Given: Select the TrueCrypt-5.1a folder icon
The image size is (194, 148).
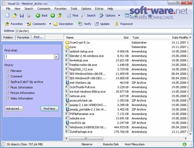Looking at the screenshot, I should [67, 43].
